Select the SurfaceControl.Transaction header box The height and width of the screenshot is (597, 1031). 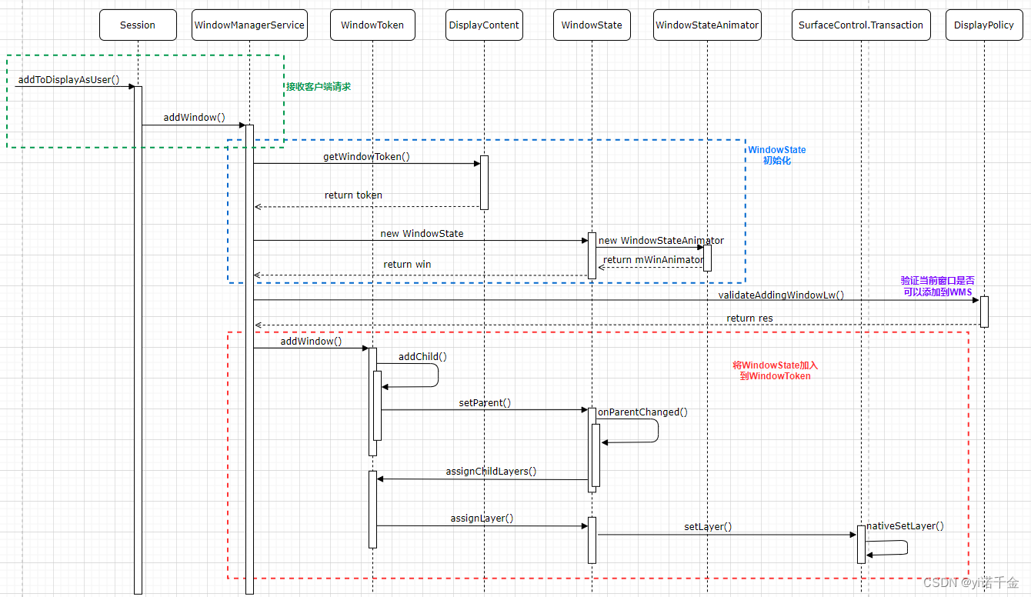tap(861, 25)
